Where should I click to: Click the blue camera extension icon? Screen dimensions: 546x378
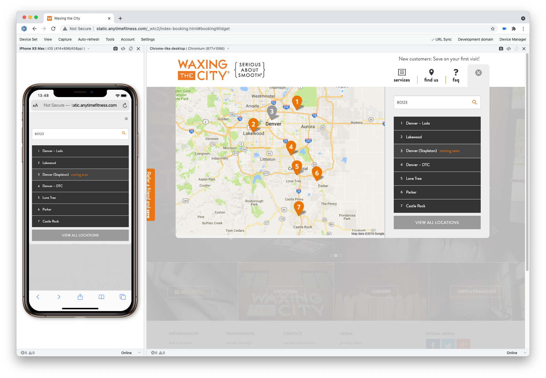click(x=504, y=29)
